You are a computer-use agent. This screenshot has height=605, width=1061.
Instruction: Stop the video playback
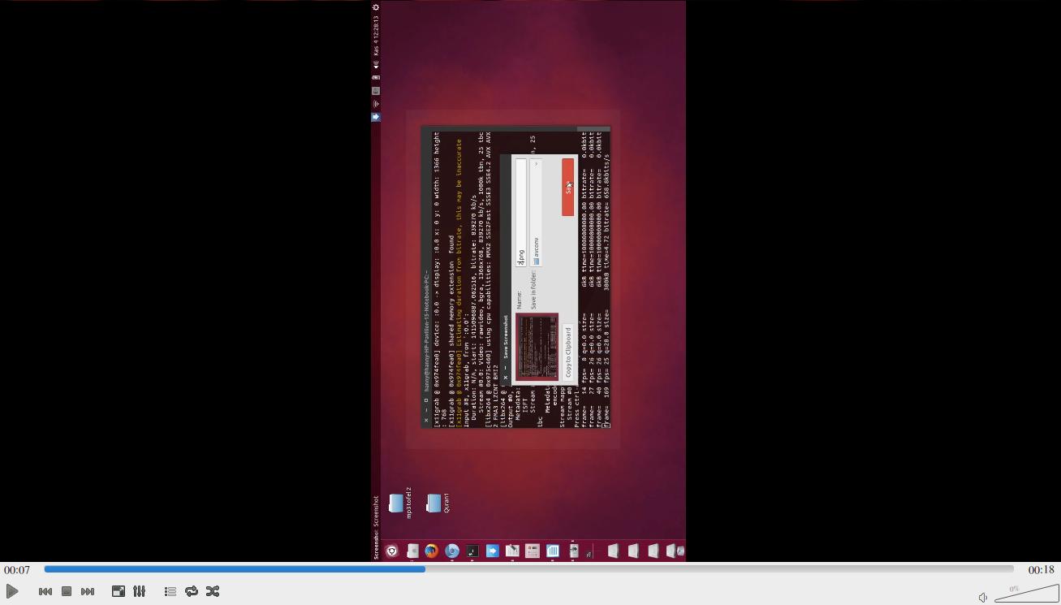[x=67, y=591]
